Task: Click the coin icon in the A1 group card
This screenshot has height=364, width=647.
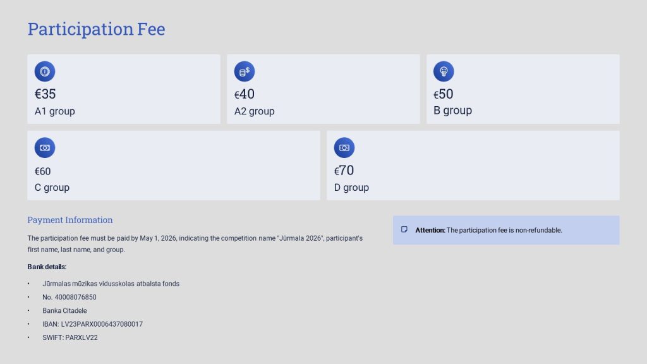Action: click(45, 71)
